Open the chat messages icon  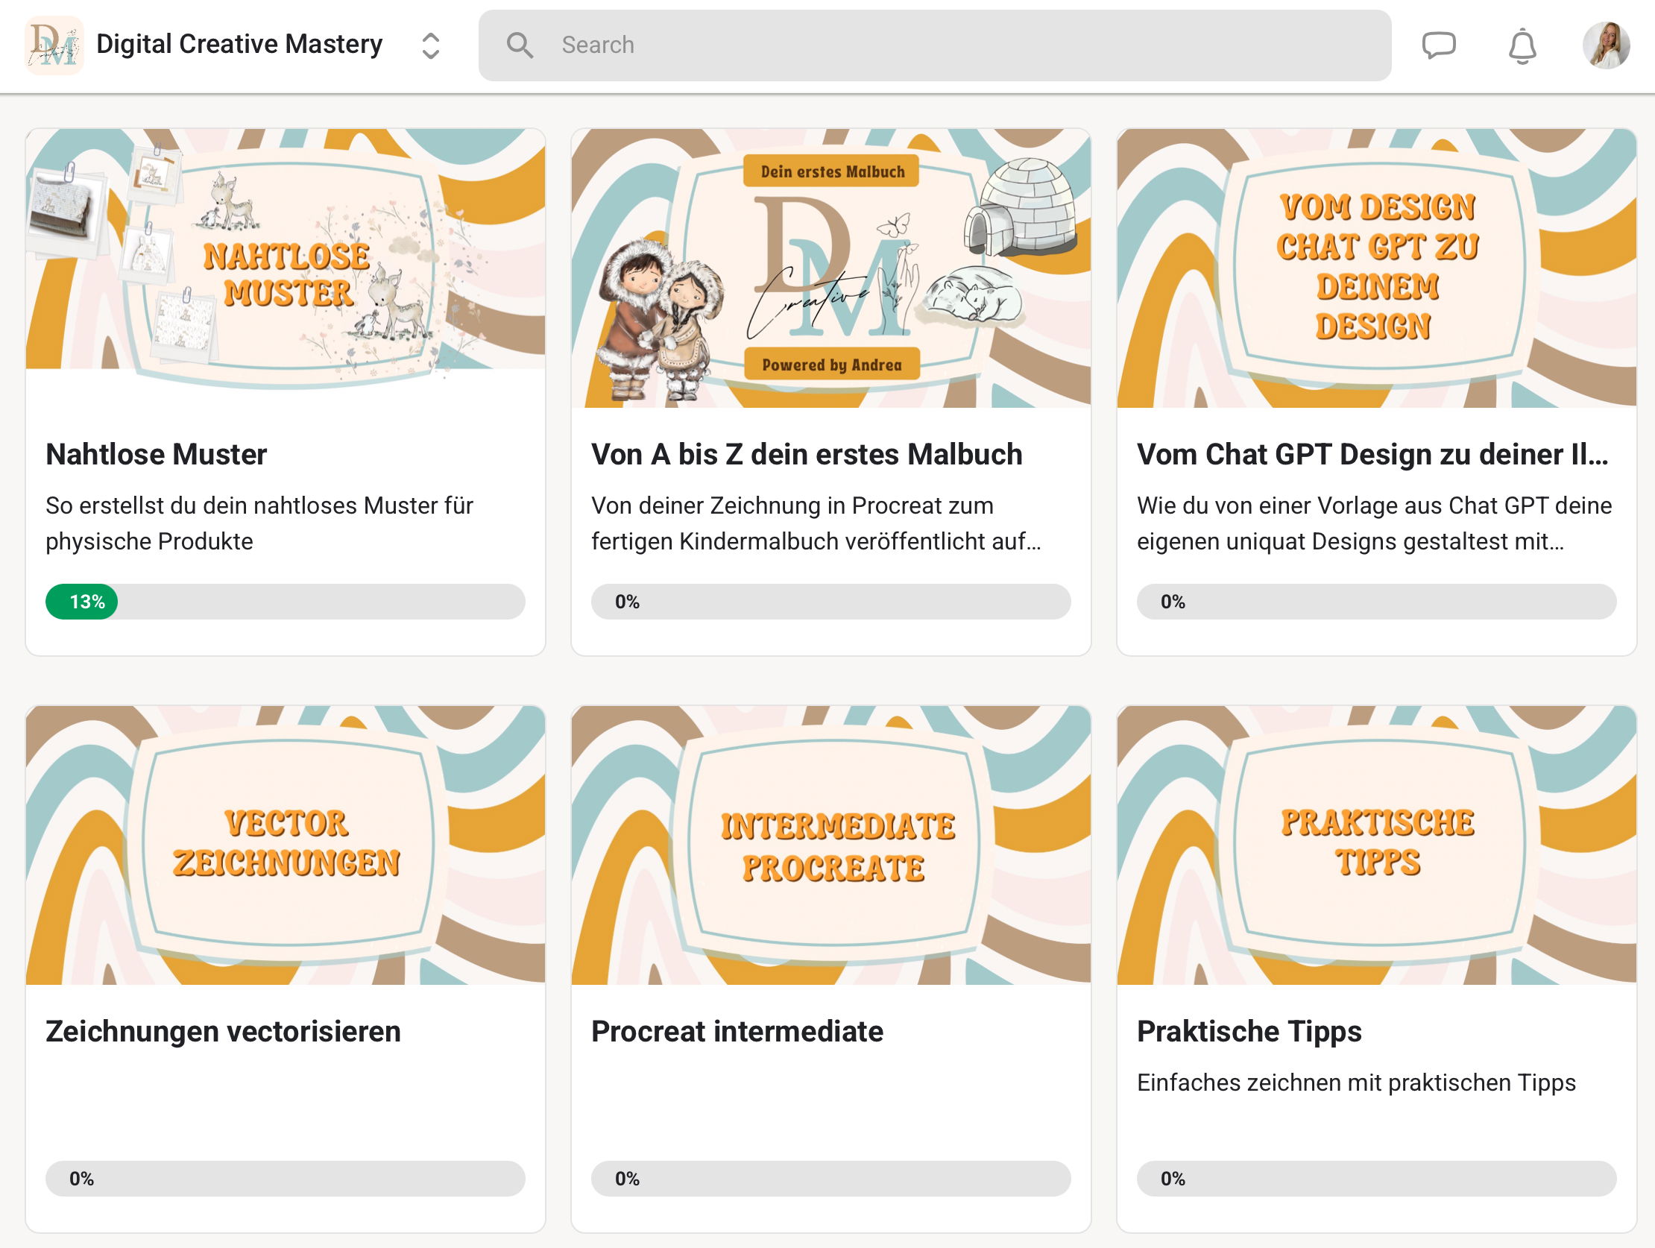[1438, 45]
